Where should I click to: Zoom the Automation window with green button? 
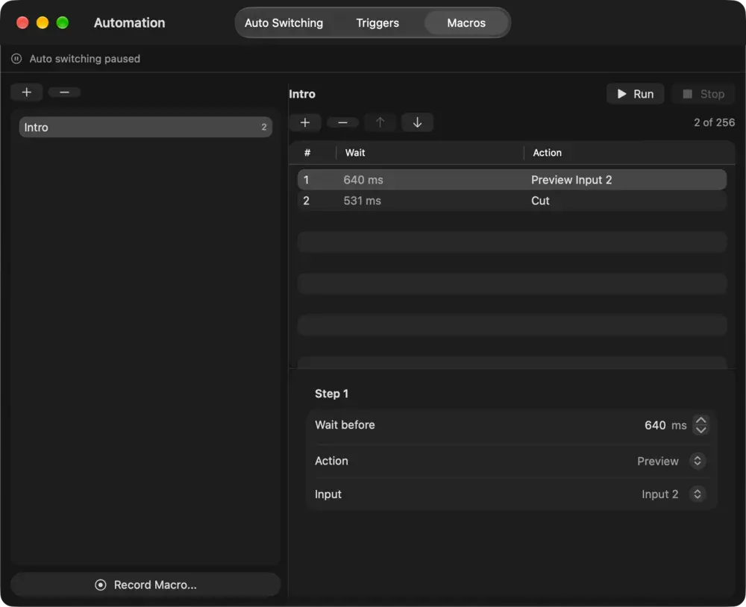pyautogui.click(x=63, y=22)
